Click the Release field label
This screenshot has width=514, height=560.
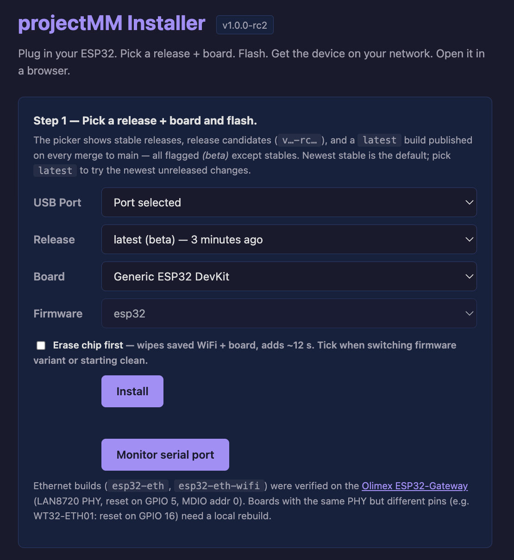pyautogui.click(x=54, y=240)
